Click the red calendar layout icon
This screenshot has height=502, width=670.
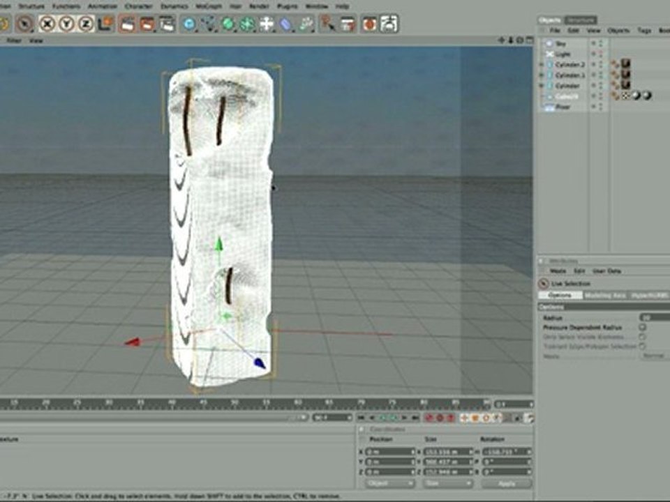(x=348, y=24)
